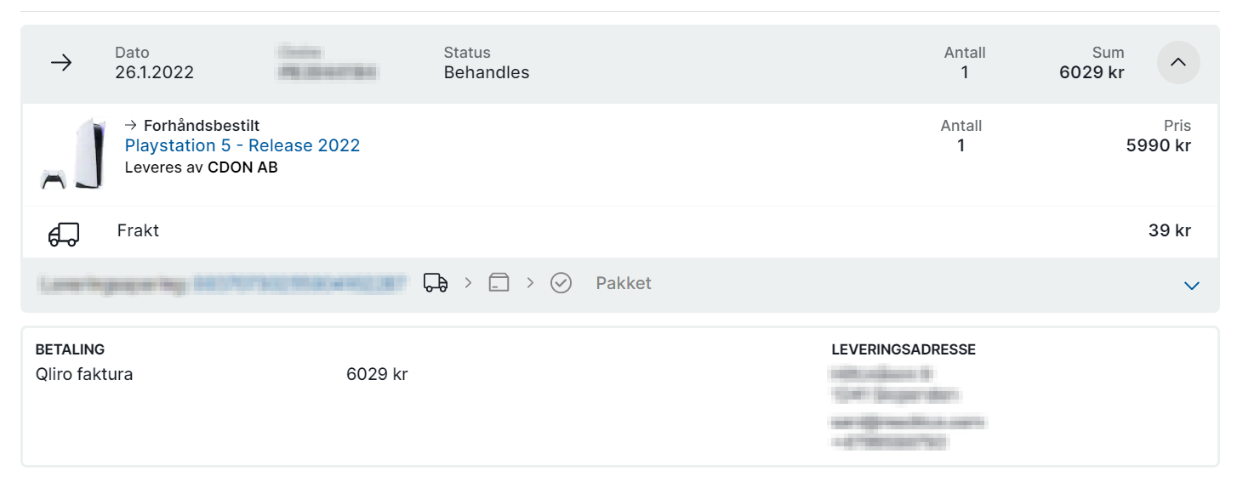
Task: Click the CDON AB seller name
Action: 242,167
